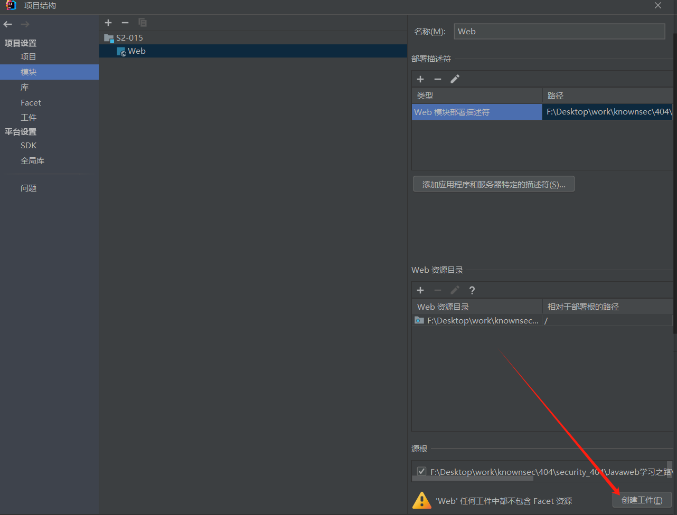Image resolution: width=677 pixels, height=515 pixels.
Task: Add a deployment descriptor with plus icon
Action: point(420,79)
